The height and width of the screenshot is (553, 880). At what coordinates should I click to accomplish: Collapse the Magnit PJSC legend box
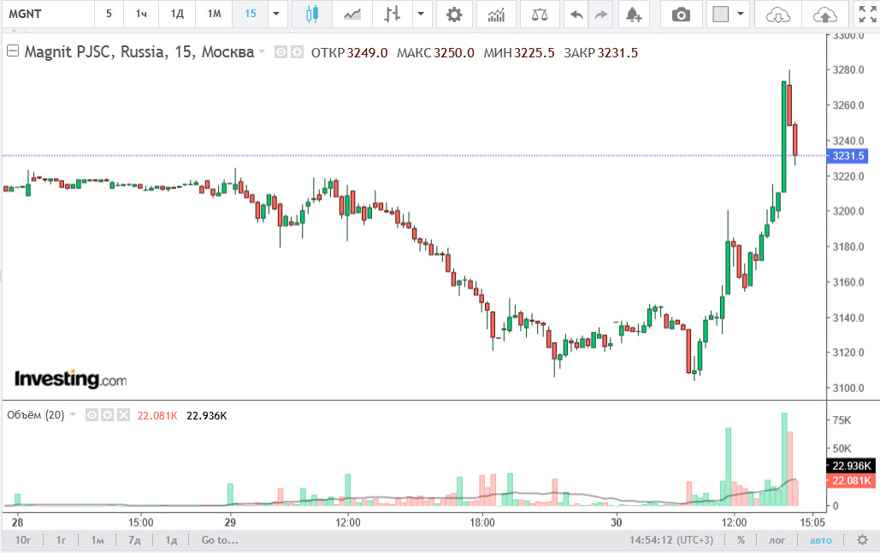pos(12,52)
